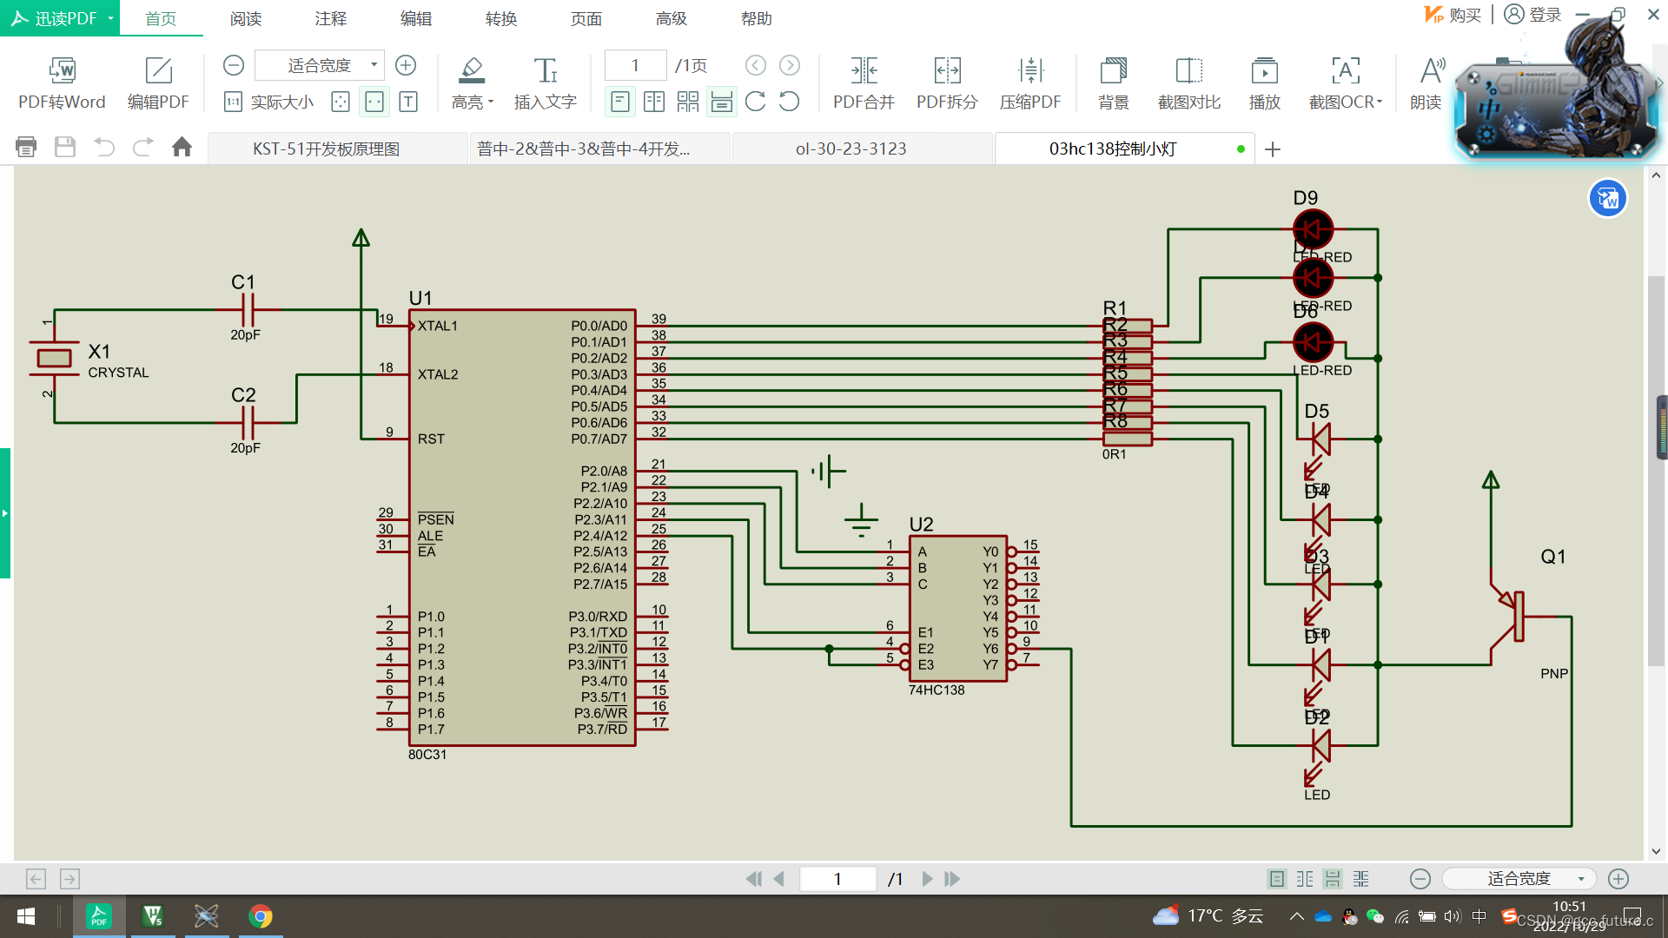Undo the last action
The image size is (1668, 938).
point(104,147)
